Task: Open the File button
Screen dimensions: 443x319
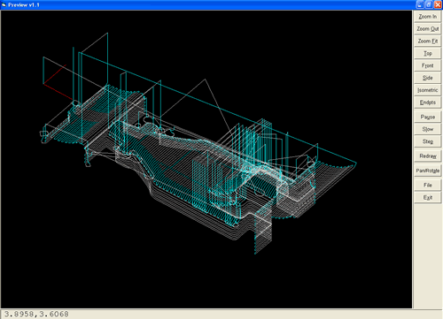Action: click(x=427, y=186)
